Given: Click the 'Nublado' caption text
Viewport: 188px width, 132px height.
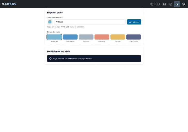Looking at the screenshot, I should [86, 41].
